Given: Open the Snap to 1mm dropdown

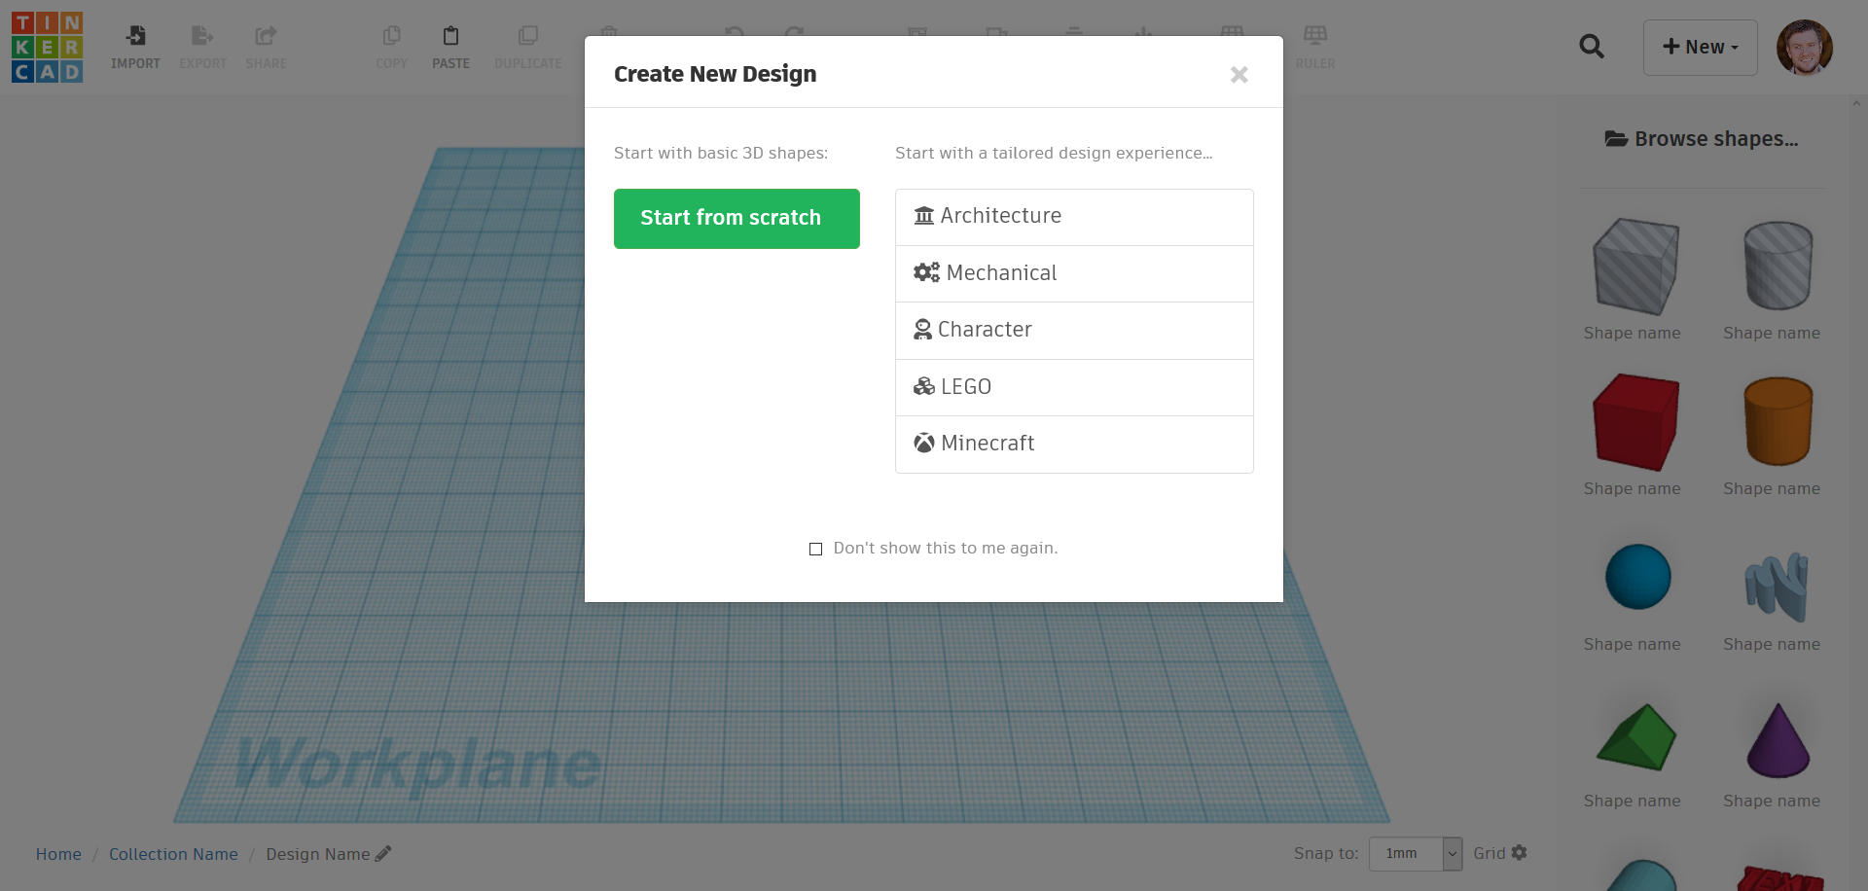Looking at the screenshot, I should [1416, 853].
